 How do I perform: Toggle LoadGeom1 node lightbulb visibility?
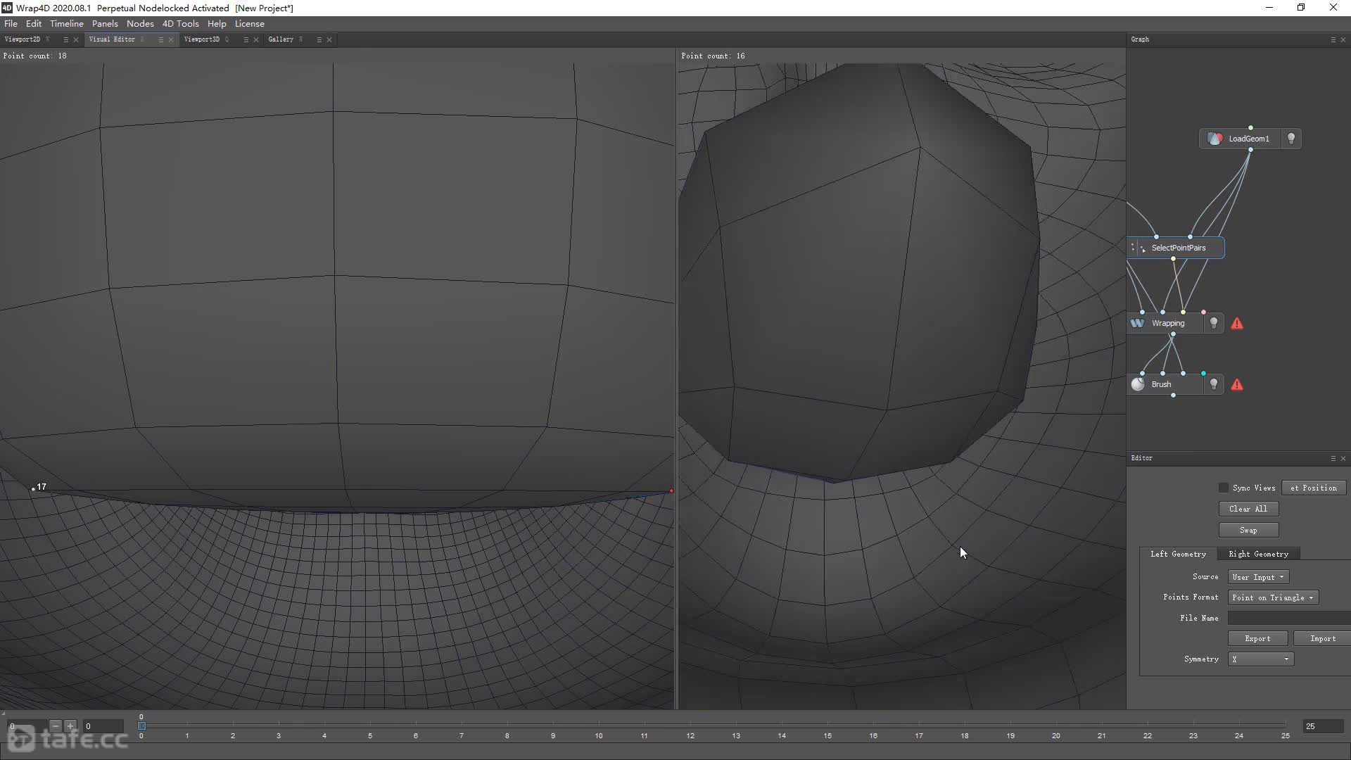pyautogui.click(x=1291, y=139)
